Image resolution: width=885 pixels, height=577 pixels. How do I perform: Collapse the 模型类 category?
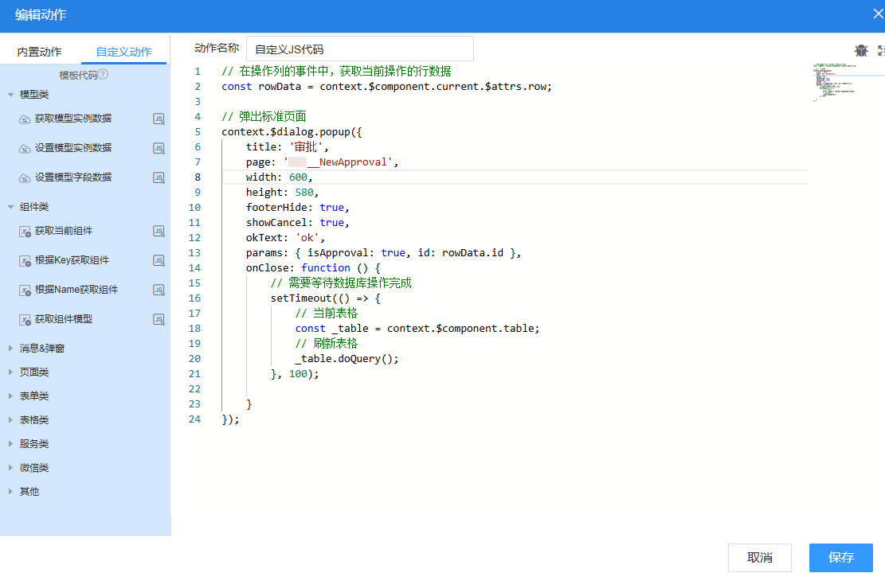tap(10, 95)
